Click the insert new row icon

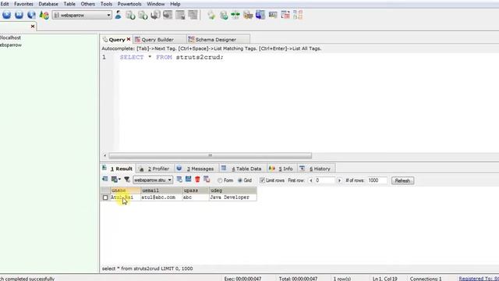pyautogui.click(x=179, y=180)
